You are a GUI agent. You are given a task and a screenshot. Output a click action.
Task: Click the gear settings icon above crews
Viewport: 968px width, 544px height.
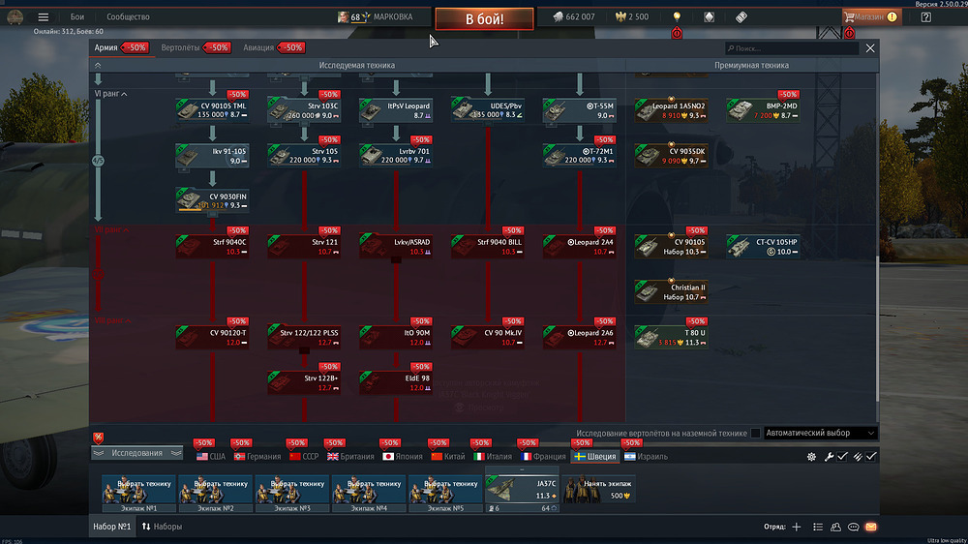(x=811, y=456)
